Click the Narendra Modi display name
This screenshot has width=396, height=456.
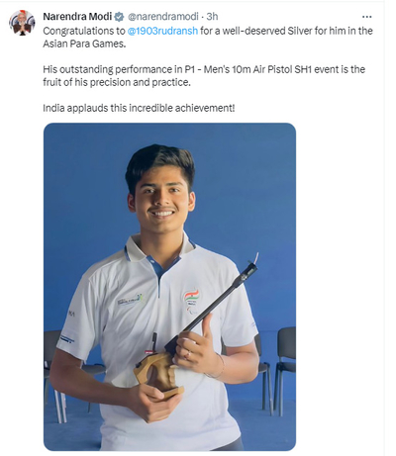[x=77, y=17]
